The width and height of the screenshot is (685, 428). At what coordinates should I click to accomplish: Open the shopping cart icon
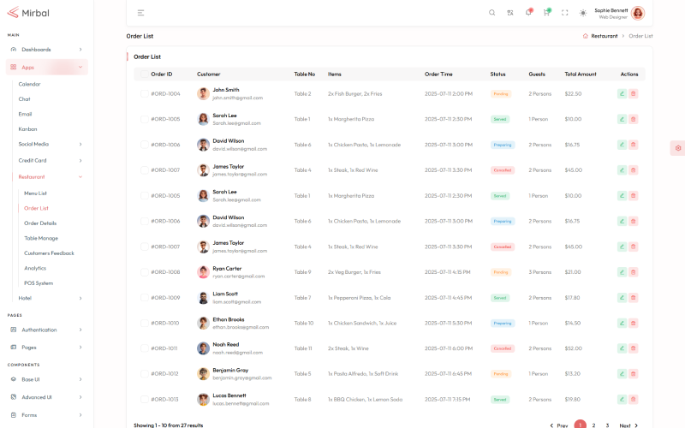click(x=546, y=13)
